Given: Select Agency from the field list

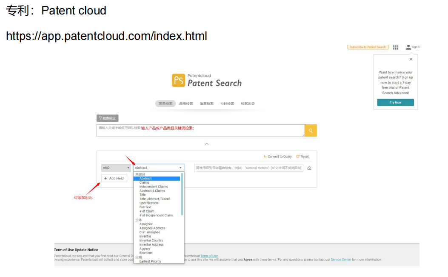Looking at the screenshot, I should click(145, 249).
